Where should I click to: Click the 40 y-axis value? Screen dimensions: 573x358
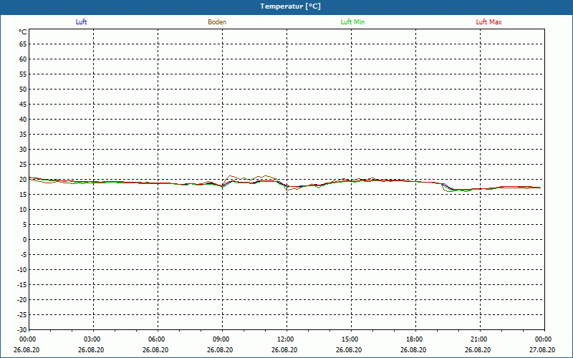coord(23,119)
